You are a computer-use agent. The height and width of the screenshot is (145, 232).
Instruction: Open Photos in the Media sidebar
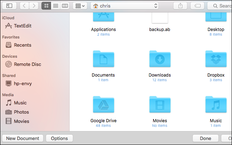click(21, 112)
